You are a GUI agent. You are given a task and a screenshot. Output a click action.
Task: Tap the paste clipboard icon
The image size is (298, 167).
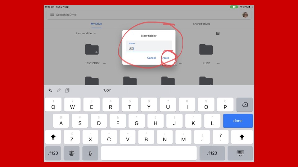[x=67, y=90]
